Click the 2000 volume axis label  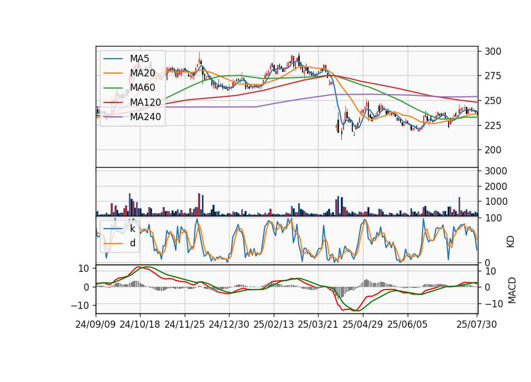496,187
